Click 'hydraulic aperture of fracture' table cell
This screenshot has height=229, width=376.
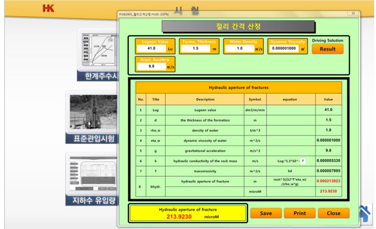point(205,182)
